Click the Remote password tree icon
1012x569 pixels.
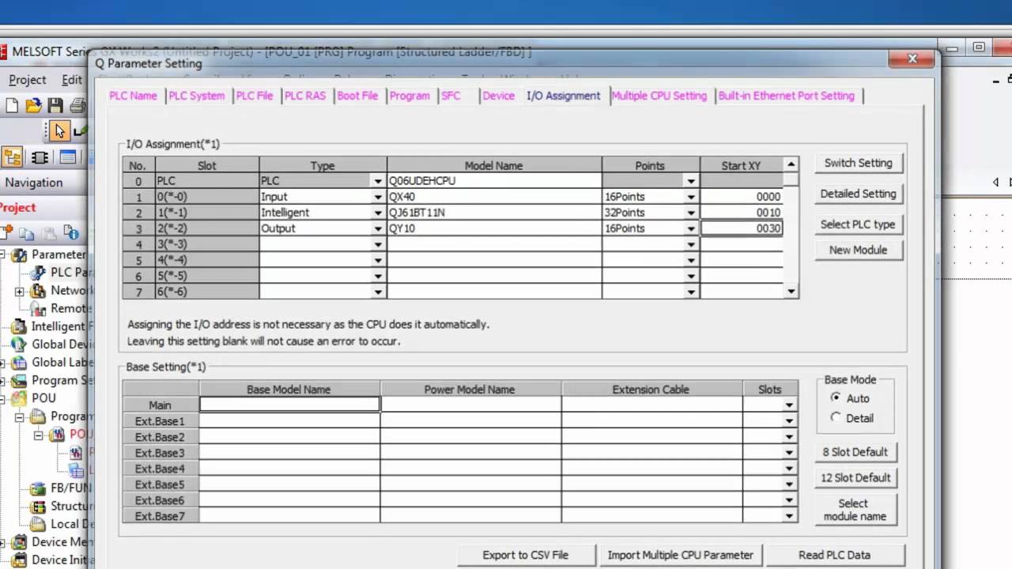point(38,308)
